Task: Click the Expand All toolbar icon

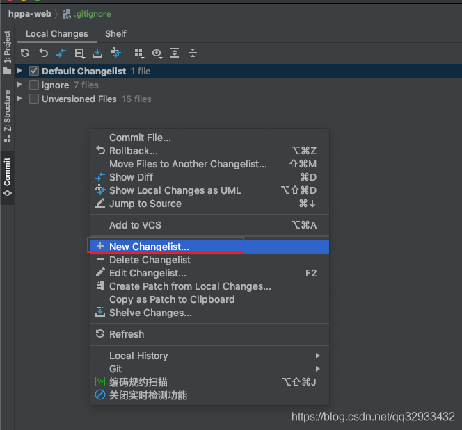Action: click(x=175, y=53)
